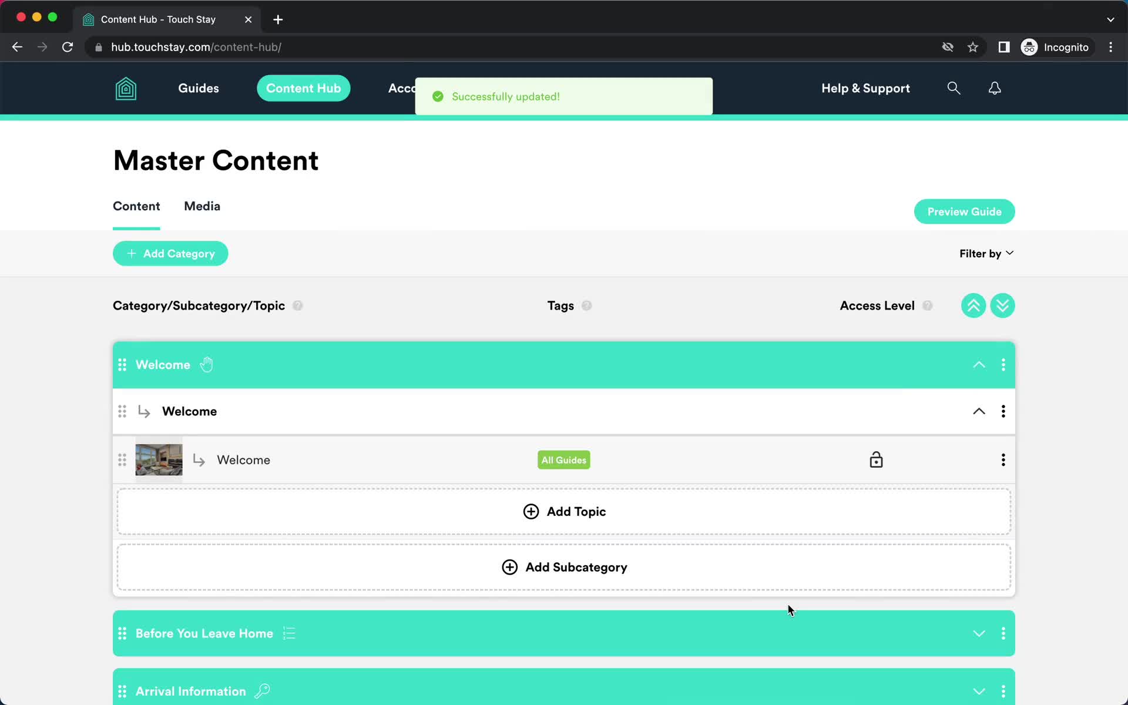The image size is (1128, 705).
Task: Expand the Before You Leave Home category
Action: coord(979,633)
